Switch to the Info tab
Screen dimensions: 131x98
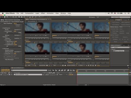pos(124,45)
